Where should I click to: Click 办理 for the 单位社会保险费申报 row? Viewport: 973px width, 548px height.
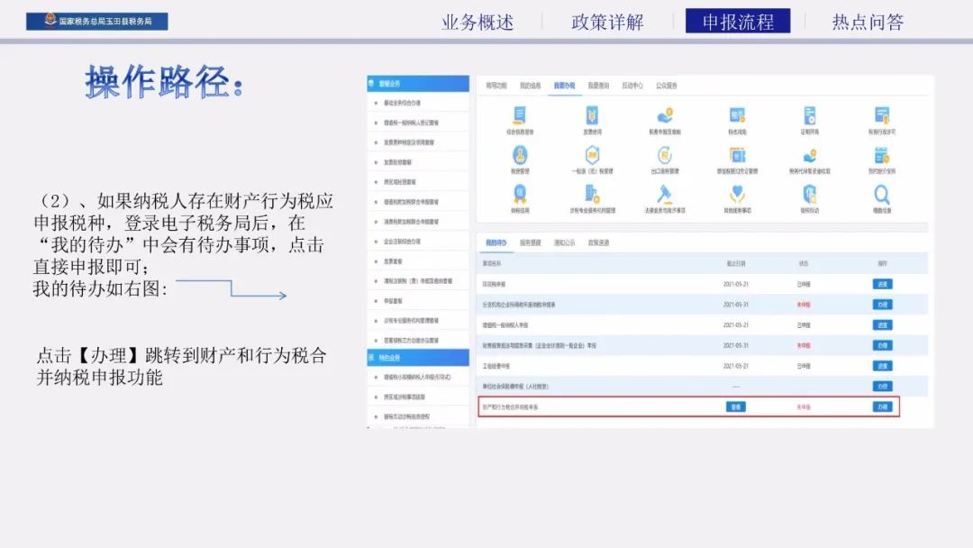(882, 386)
